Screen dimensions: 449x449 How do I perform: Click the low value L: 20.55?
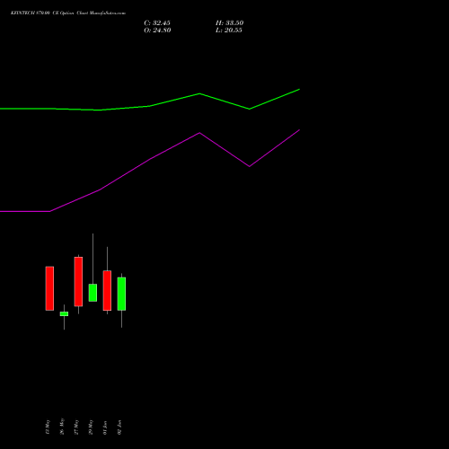229,31
